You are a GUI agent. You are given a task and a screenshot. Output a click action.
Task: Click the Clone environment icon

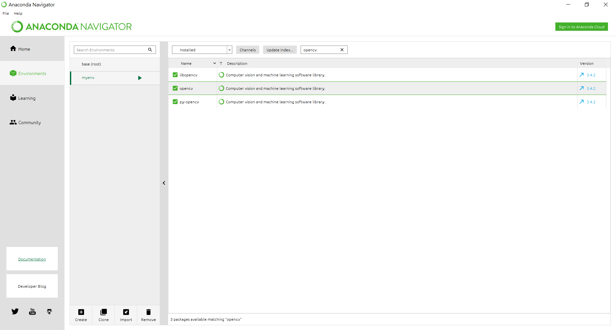104,312
